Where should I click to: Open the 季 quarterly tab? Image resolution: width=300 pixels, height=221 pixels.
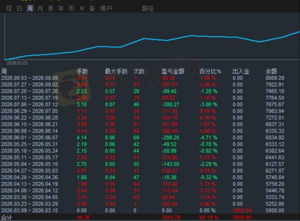(x=51, y=9)
